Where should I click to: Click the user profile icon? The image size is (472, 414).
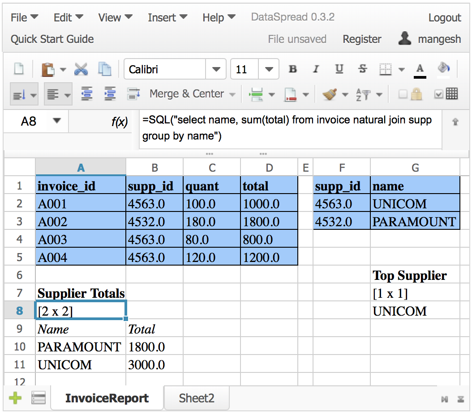point(404,38)
